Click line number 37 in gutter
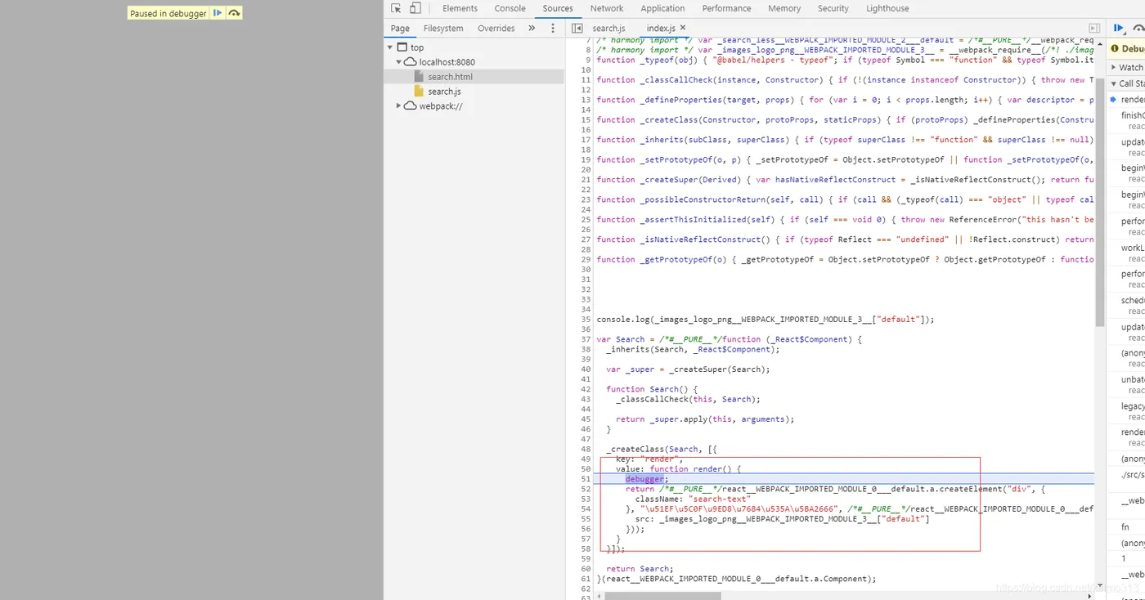 (x=586, y=339)
